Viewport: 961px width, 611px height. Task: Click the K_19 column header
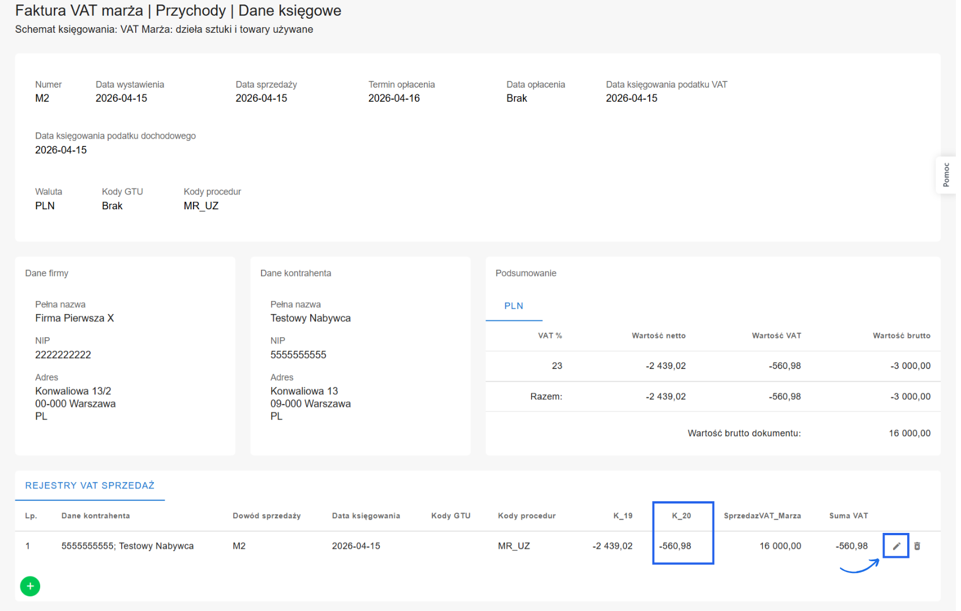tap(623, 516)
